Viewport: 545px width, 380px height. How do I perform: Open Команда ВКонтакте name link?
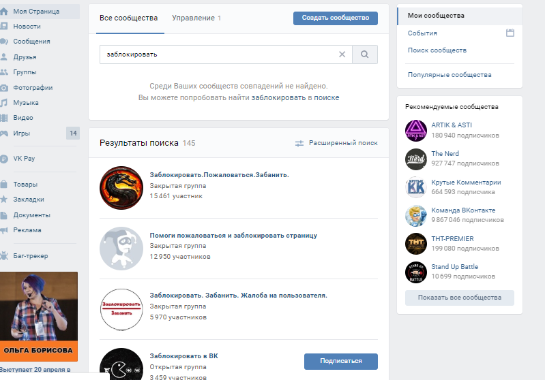click(463, 210)
